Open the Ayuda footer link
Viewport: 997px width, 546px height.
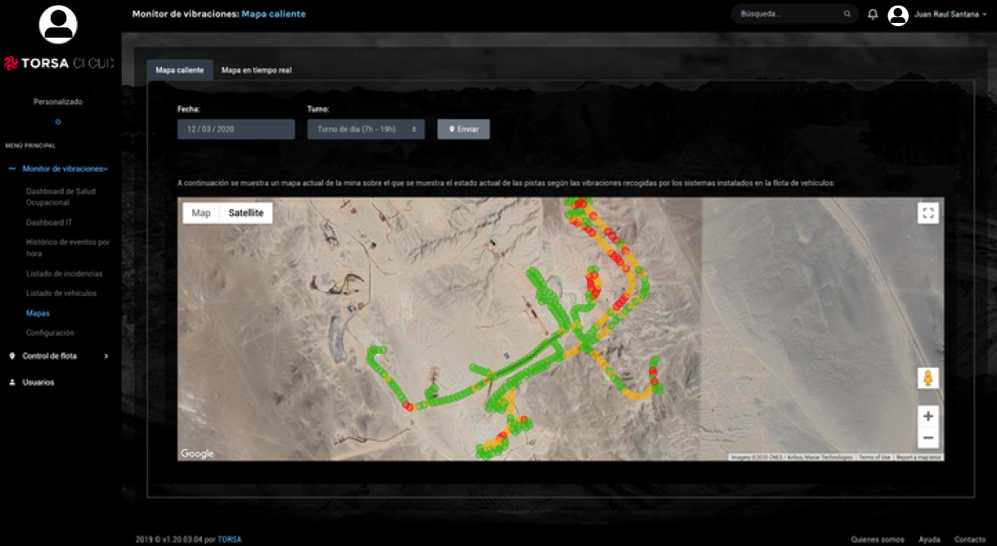[928, 539]
